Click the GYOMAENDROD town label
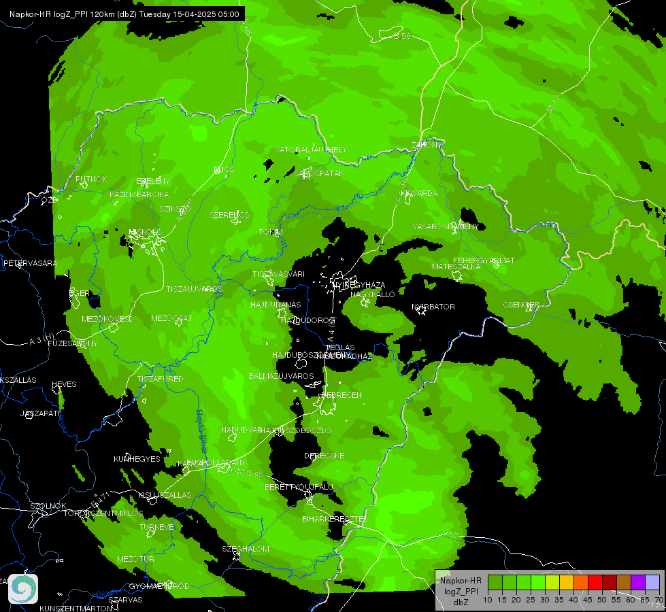This screenshot has height=612, width=666. click(159, 586)
